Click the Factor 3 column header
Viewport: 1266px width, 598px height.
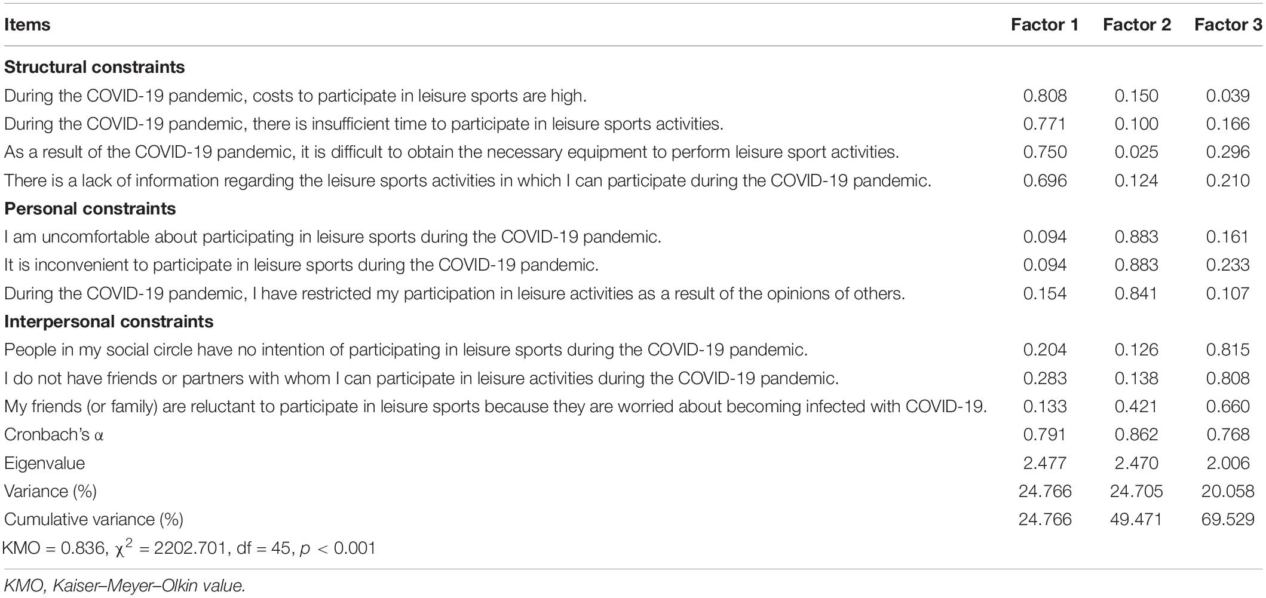click(x=1228, y=24)
